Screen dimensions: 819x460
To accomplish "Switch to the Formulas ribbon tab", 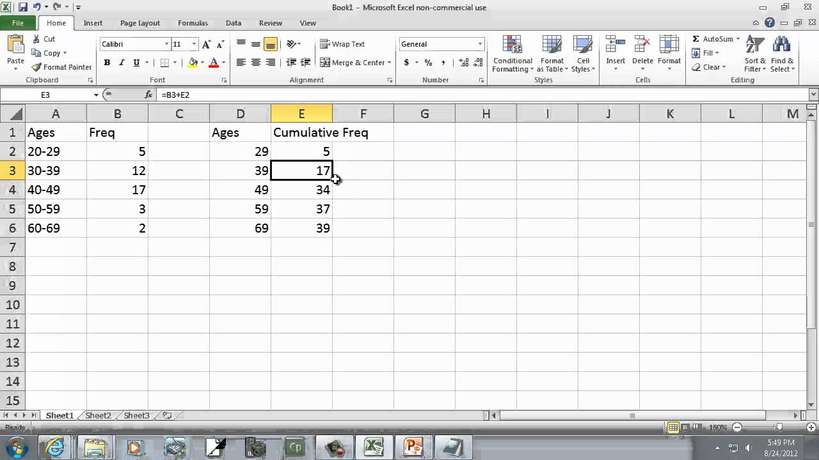I will [193, 23].
